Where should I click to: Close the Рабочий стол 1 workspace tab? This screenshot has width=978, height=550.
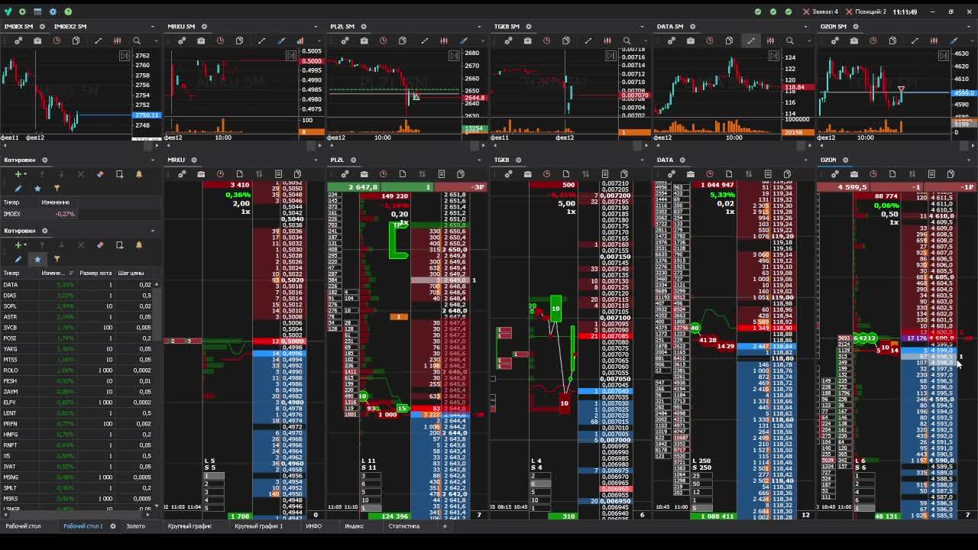click(113, 526)
